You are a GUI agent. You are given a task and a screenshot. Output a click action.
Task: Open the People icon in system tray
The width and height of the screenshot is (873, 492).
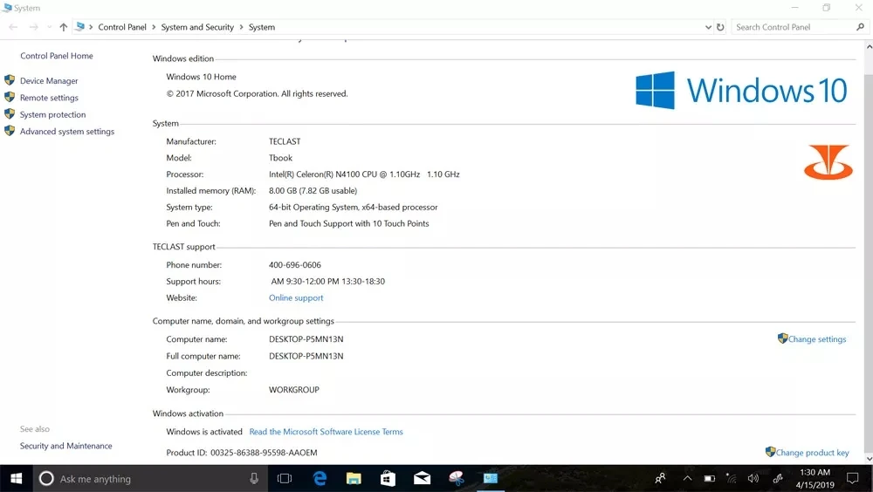660,479
